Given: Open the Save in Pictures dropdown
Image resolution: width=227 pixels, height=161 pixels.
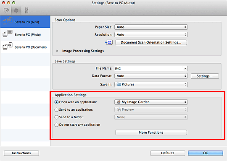Looking at the screenshot, I should (x=151, y=84).
